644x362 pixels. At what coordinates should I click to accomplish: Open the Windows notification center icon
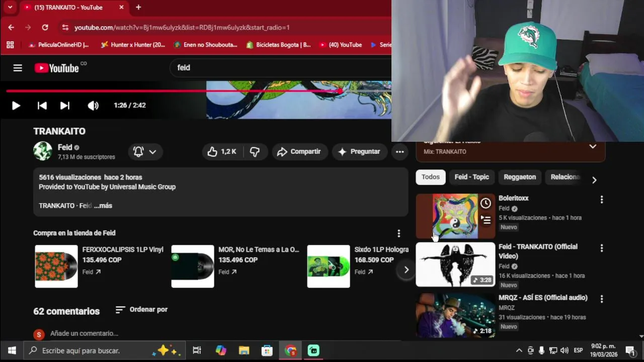[630, 350]
